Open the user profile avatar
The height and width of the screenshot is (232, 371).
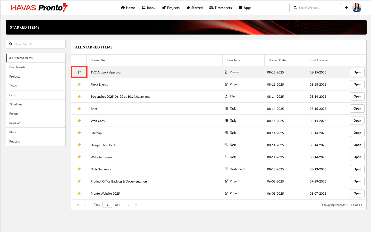pos(357,8)
